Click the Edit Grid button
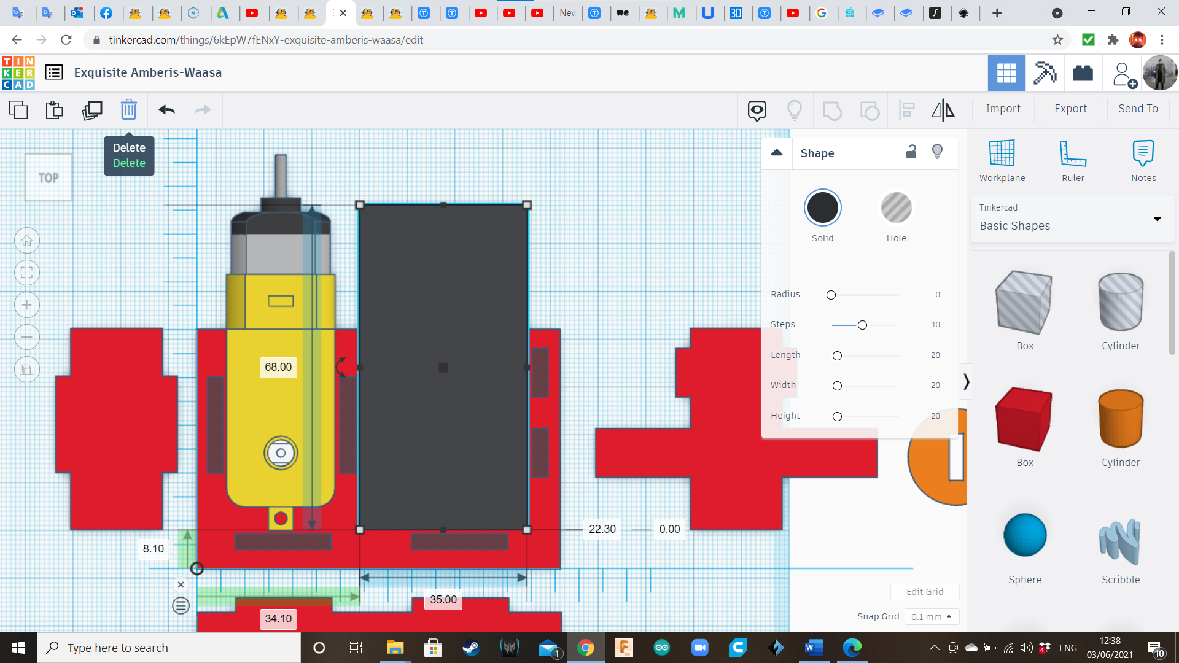The image size is (1179, 663). pos(924,592)
